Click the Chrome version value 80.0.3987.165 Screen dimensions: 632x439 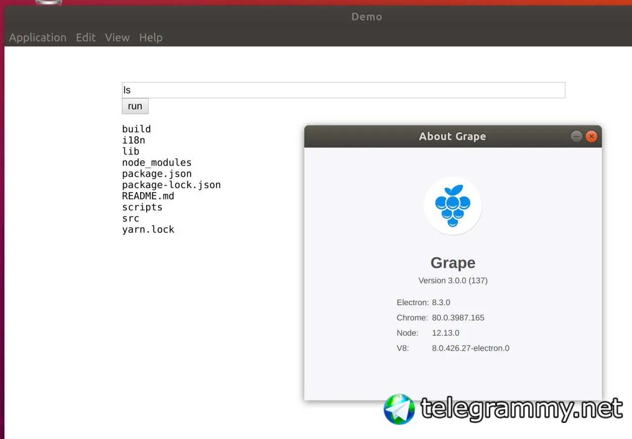pos(458,318)
